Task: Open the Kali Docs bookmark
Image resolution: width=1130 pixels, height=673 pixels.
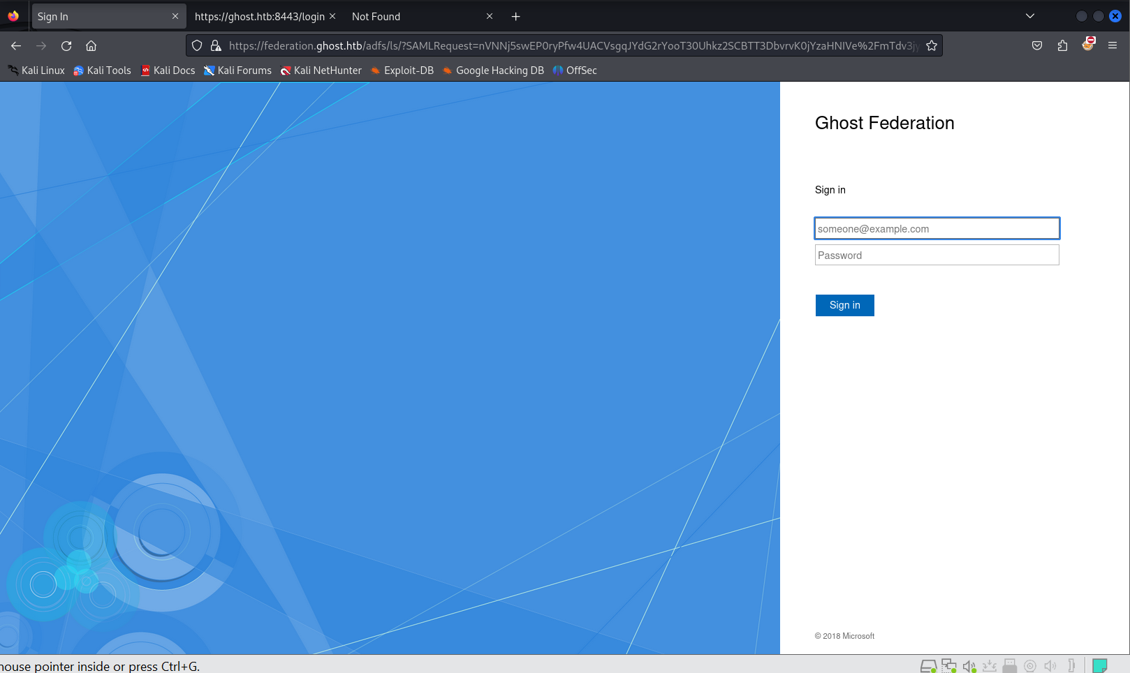Action: click(168, 71)
